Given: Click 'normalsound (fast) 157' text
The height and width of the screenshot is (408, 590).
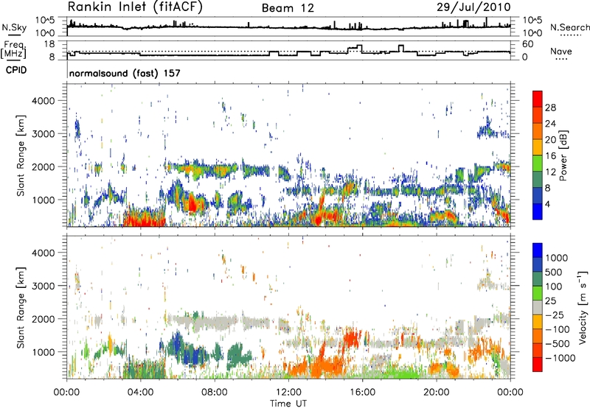Looking at the screenshot, I should (125, 73).
